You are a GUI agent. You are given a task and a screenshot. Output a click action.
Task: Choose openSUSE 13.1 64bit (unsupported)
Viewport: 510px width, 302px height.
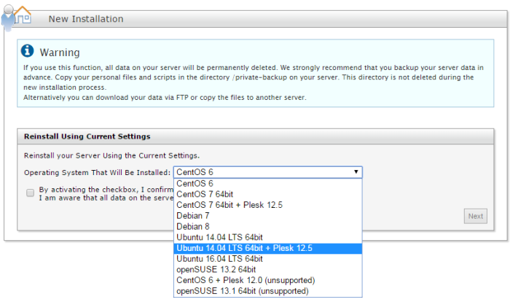pyautogui.click(x=242, y=291)
